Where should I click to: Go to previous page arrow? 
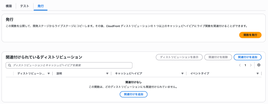(x=240, y=65)
